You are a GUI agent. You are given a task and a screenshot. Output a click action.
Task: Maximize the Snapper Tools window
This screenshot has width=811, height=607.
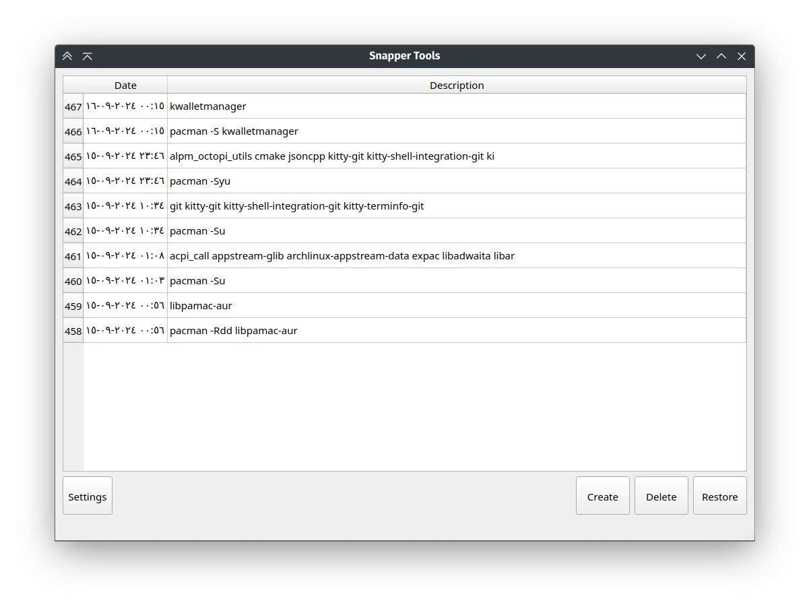(721, 57)
